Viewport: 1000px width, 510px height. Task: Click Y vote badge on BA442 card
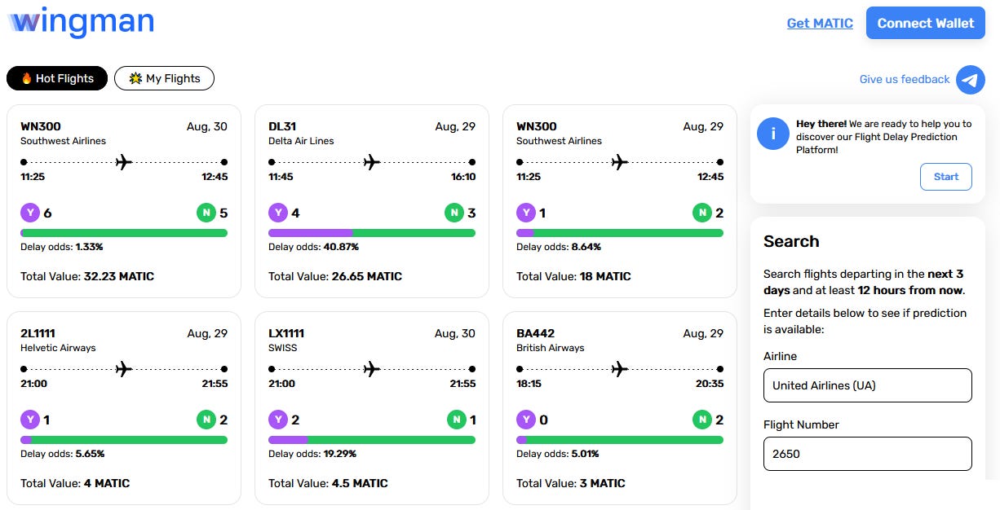(526, 420)
